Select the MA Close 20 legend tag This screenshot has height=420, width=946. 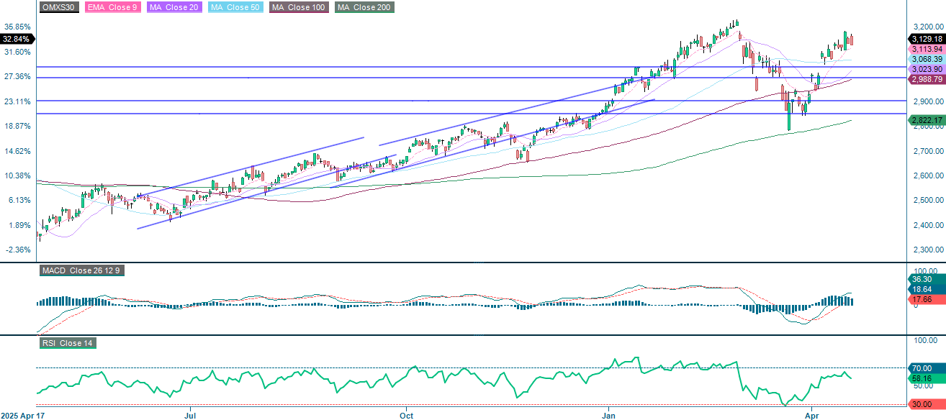coord(176,7)
